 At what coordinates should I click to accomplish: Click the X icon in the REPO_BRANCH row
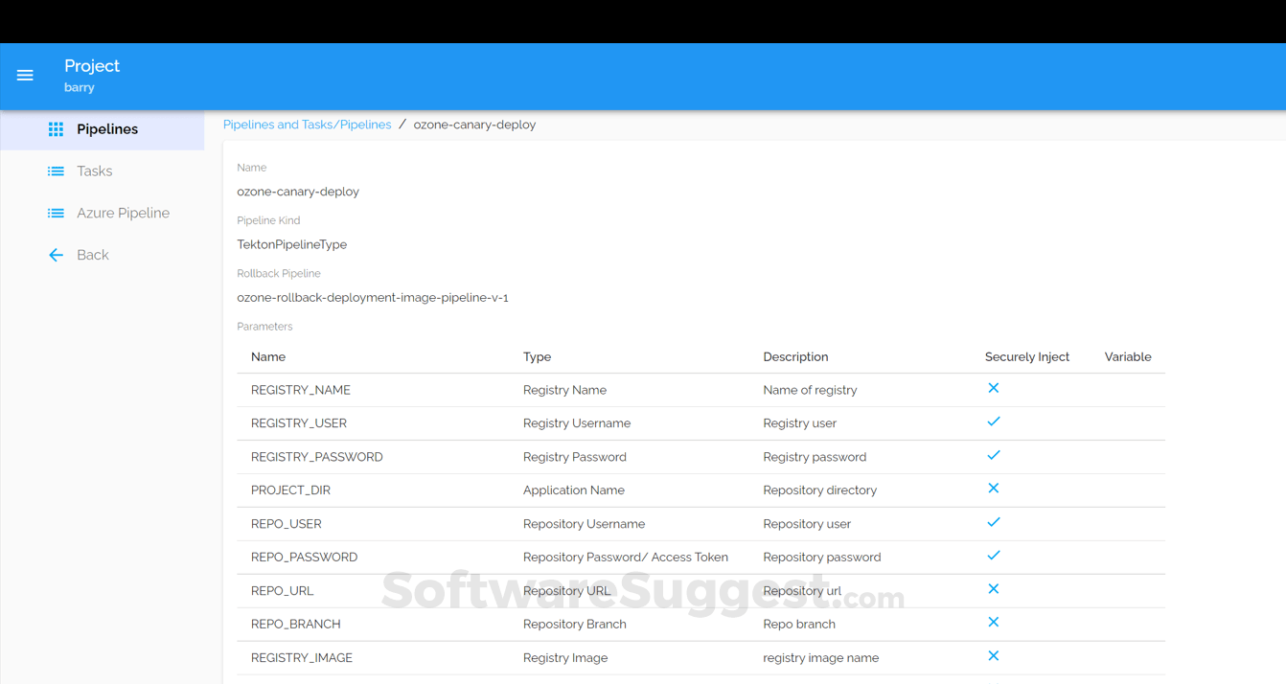click(994, 623)
